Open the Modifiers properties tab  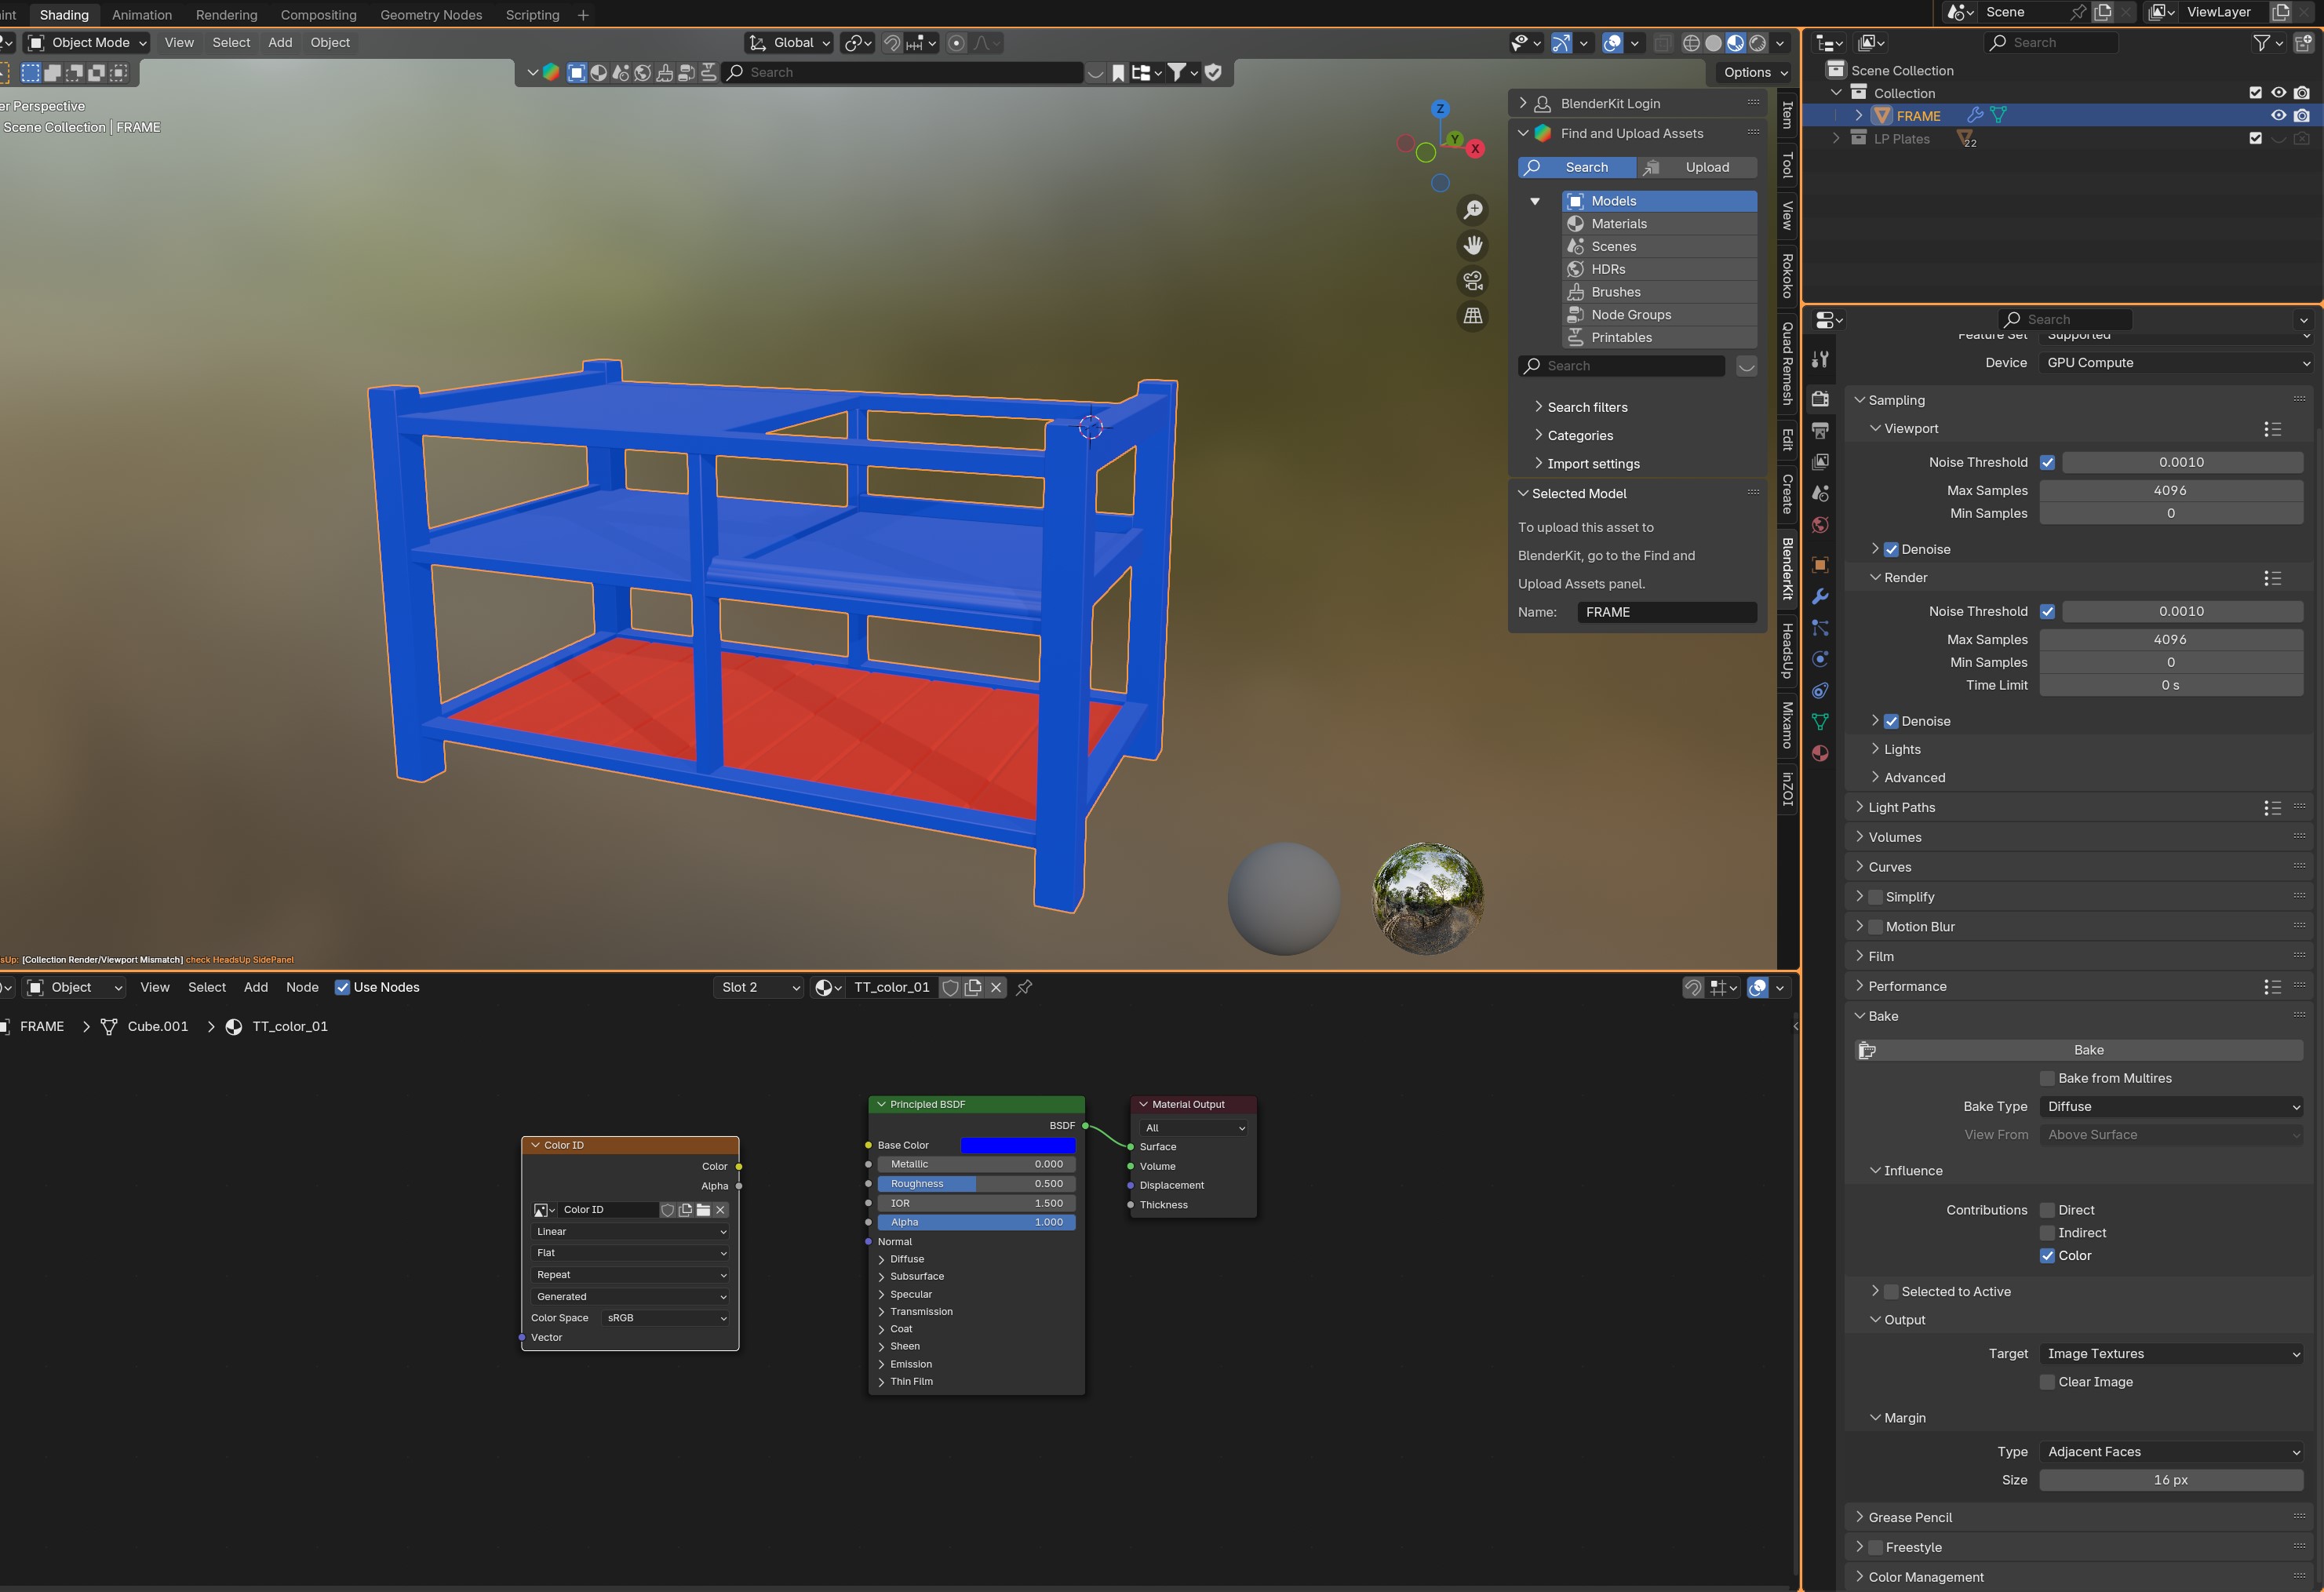pyautogui.click(x=1820, y=596)
